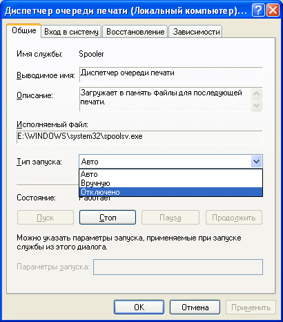This screenshot has width=283, height=322.
Task: Switch to Вход в систему tab
Action: click(71, 32)
